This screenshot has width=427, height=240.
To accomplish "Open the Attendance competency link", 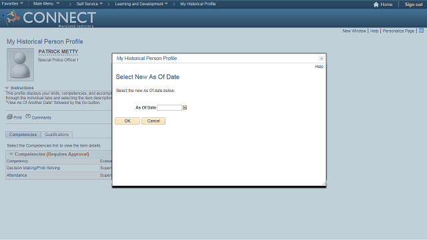I will pos(17,175).
